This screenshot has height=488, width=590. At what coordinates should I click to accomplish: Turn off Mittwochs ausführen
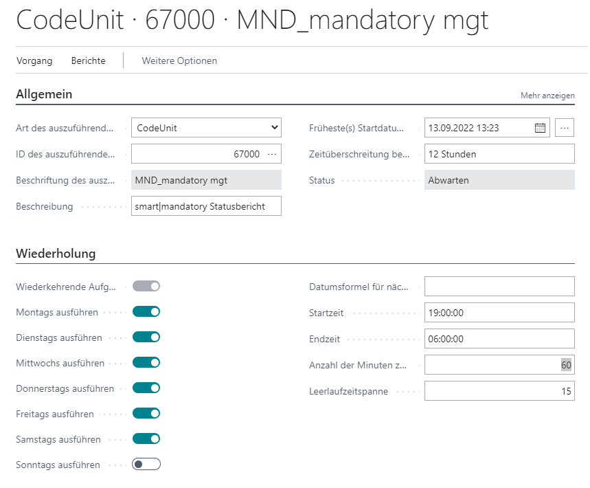(x=146, y=363)
